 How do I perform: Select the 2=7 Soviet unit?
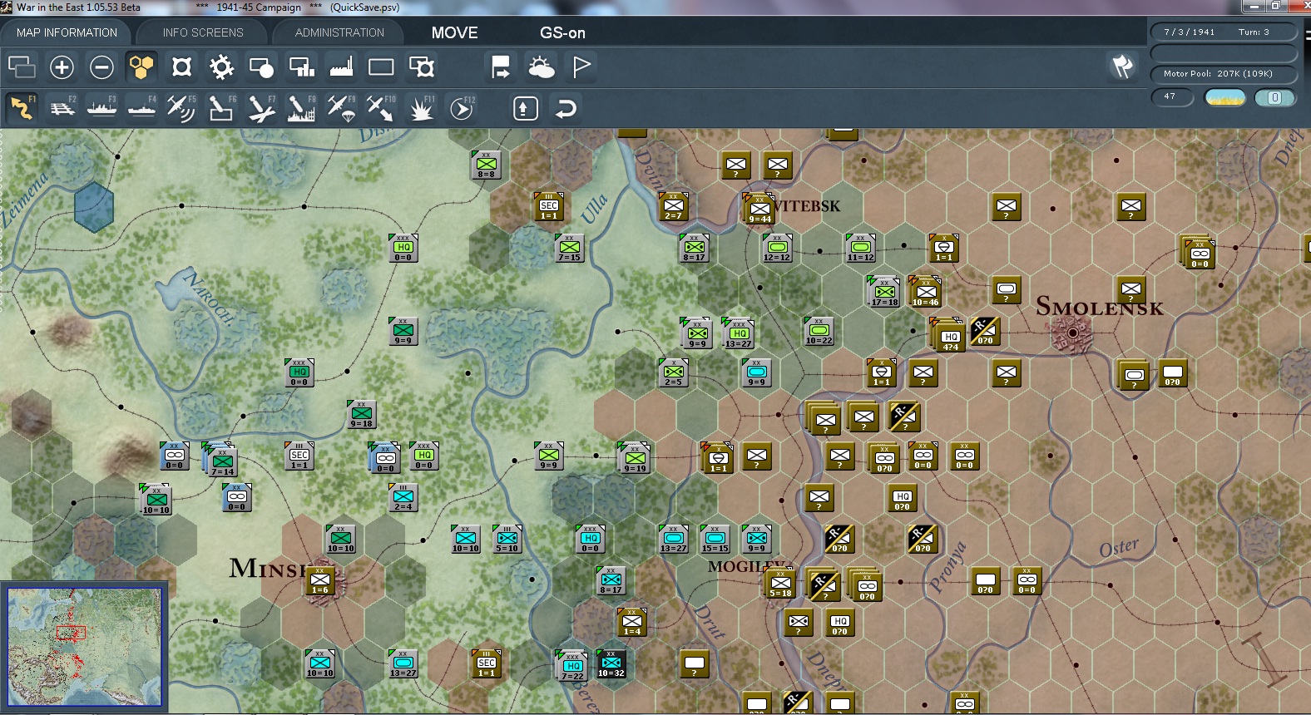pos(673,207)
